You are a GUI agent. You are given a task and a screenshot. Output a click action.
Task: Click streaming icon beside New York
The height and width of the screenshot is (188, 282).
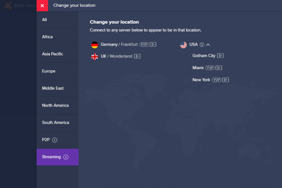tap(226, 80)
